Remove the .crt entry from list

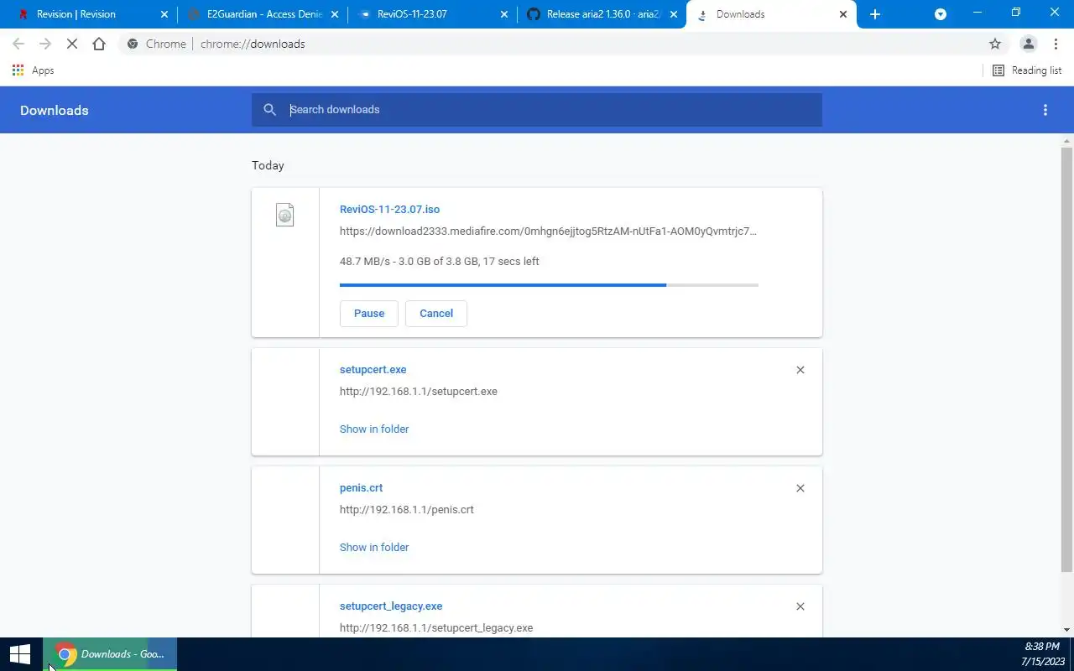800,488
